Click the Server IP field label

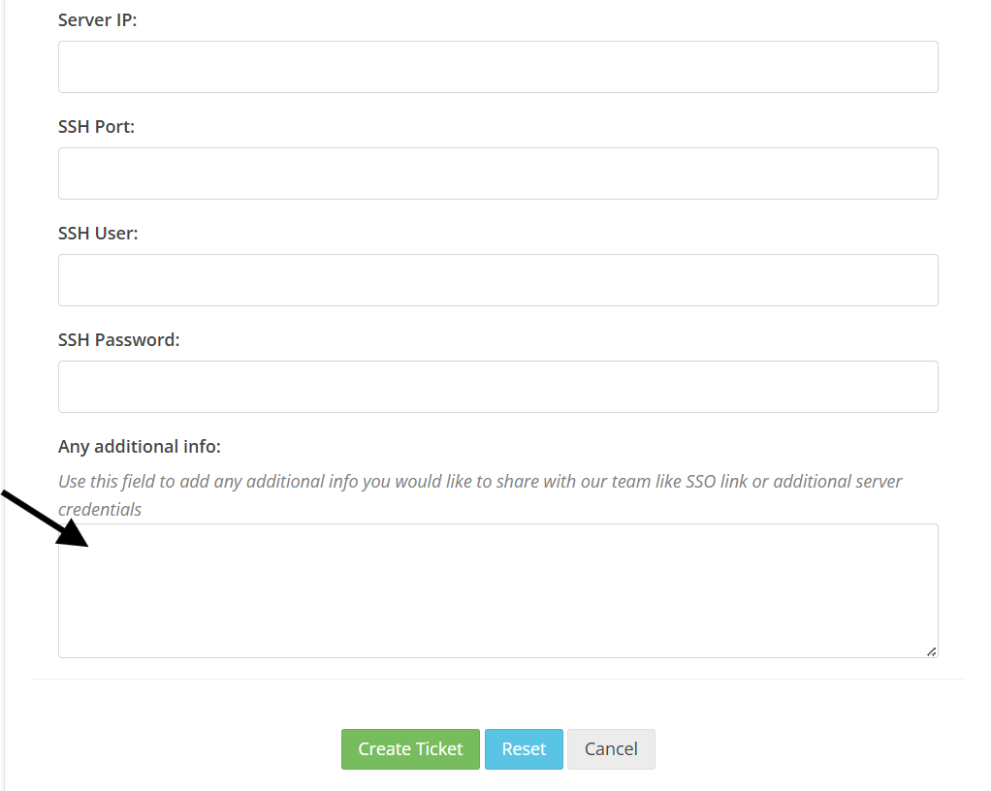coord(97,19)
